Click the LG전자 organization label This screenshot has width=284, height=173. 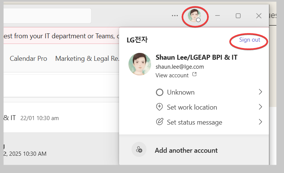(137, 40)
